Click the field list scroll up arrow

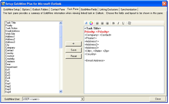[x=61, y=23]
